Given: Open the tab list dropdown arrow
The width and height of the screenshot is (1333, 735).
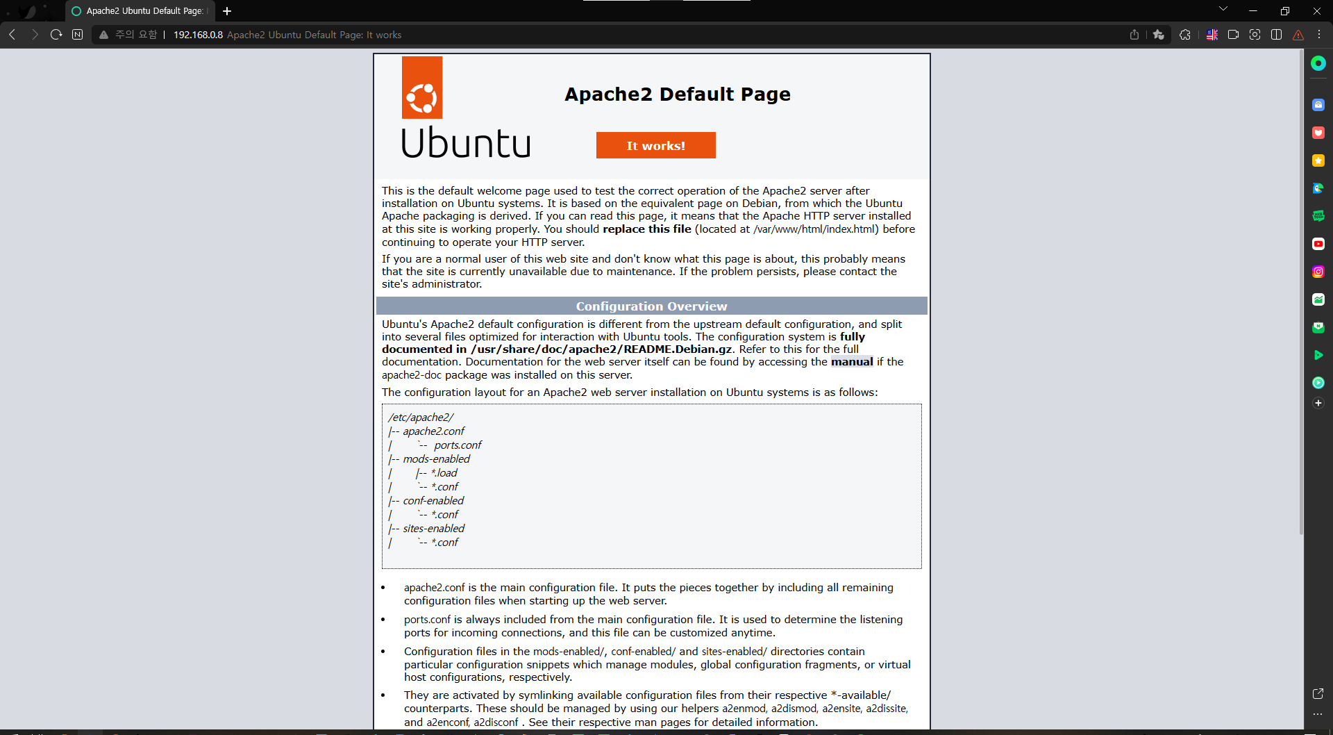Looking at the screenshot, I should pyautogui.click(x=1223, y=9).
